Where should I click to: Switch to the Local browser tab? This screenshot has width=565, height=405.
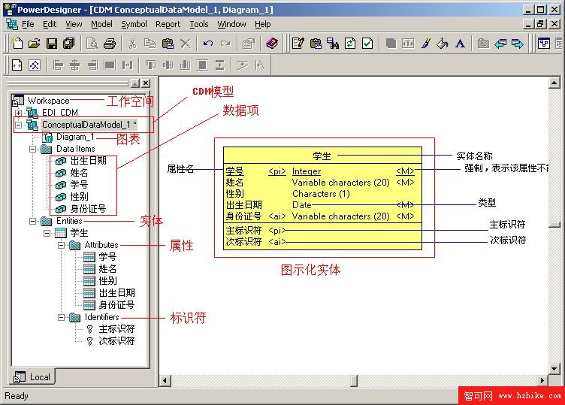(x=32, y=377)
